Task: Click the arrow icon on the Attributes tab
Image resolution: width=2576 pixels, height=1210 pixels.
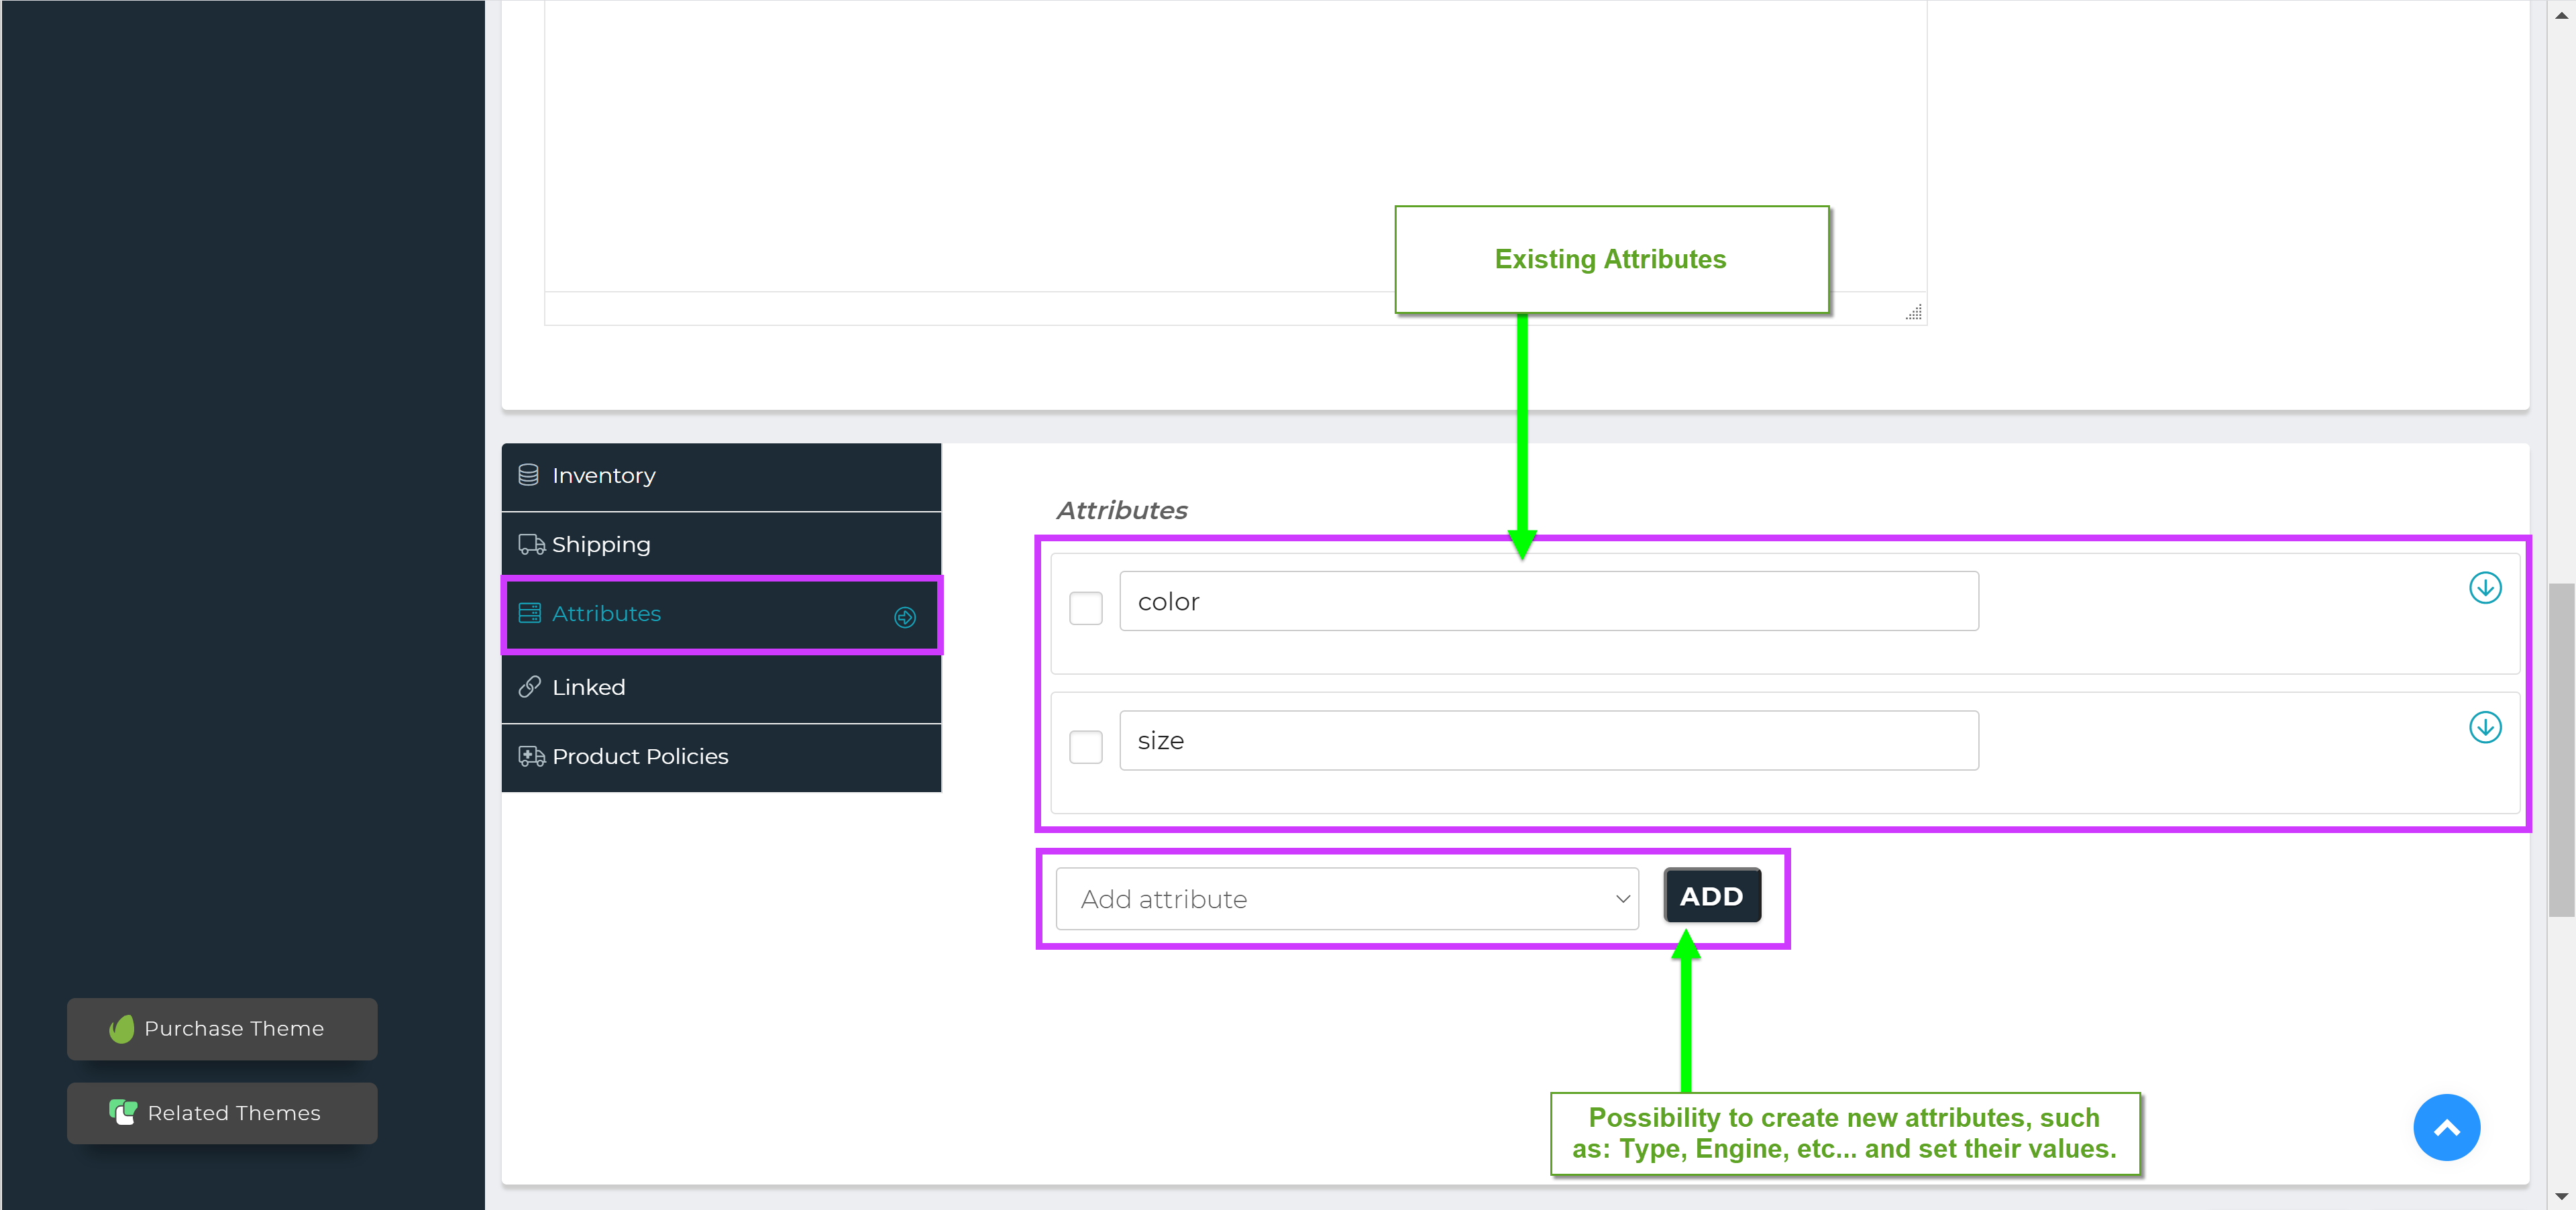Action: [x=905, y=617]
